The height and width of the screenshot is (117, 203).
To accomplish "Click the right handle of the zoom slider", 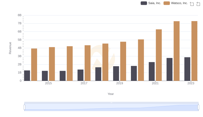I will (x=198, y=107).
